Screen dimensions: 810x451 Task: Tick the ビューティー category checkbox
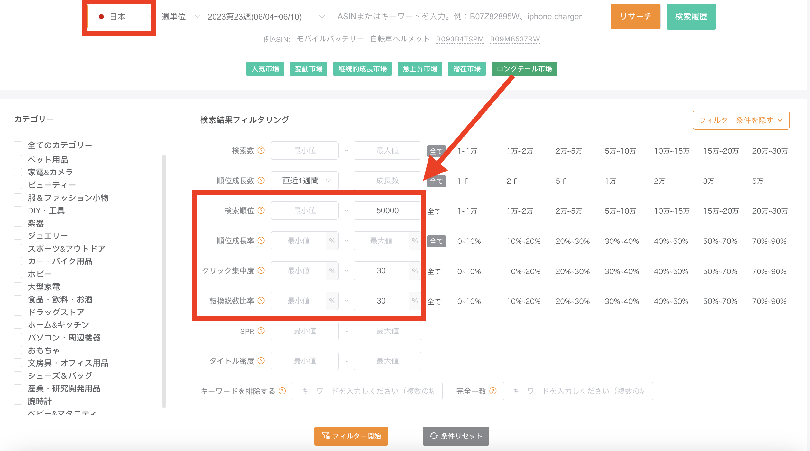[18, 185]
